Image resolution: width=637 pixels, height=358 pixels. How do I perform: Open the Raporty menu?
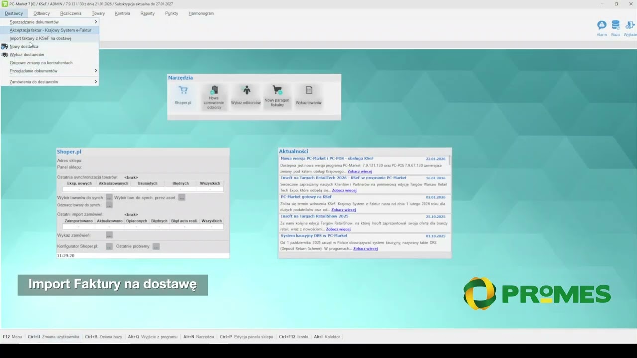(x=148, y=13)
